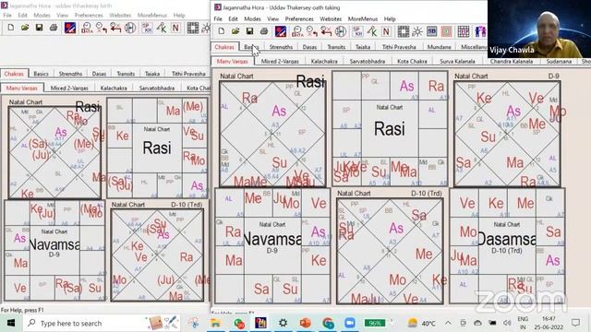Click red-blue pen icon in left window
591x332 pixels.
point(70,28)
